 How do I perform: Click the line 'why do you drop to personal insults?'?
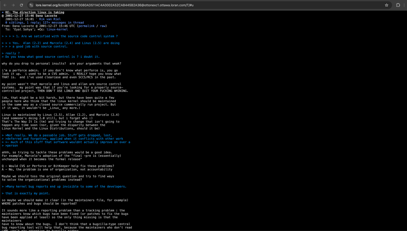[61, 64]
